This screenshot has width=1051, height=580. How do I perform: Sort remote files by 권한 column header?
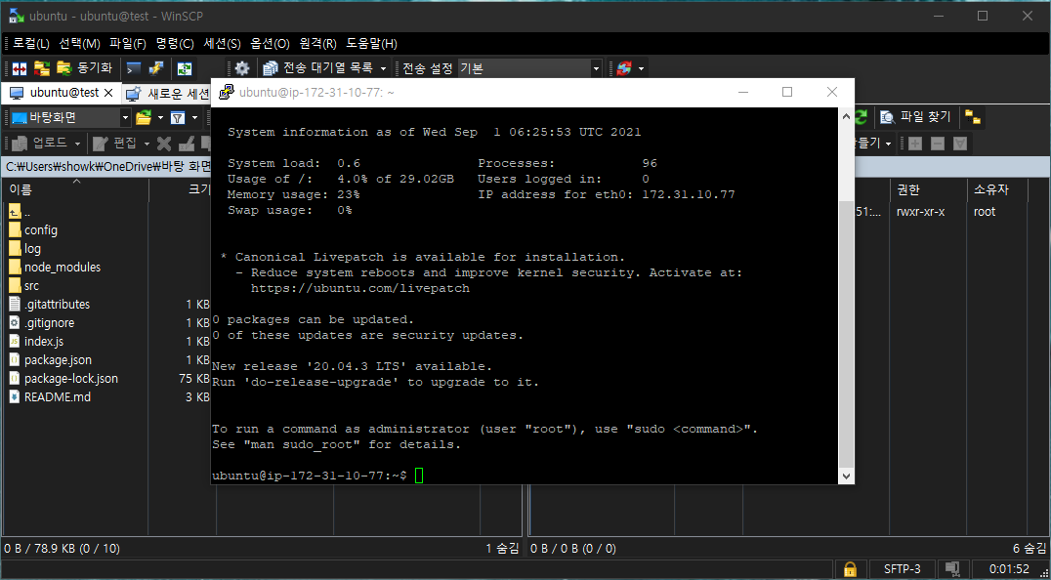coord(928,190)
